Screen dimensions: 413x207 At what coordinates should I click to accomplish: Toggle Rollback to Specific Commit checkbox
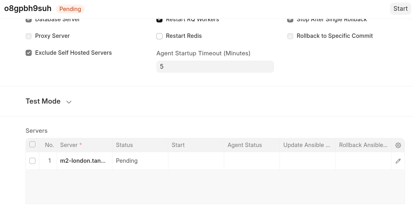coord(290,36)
